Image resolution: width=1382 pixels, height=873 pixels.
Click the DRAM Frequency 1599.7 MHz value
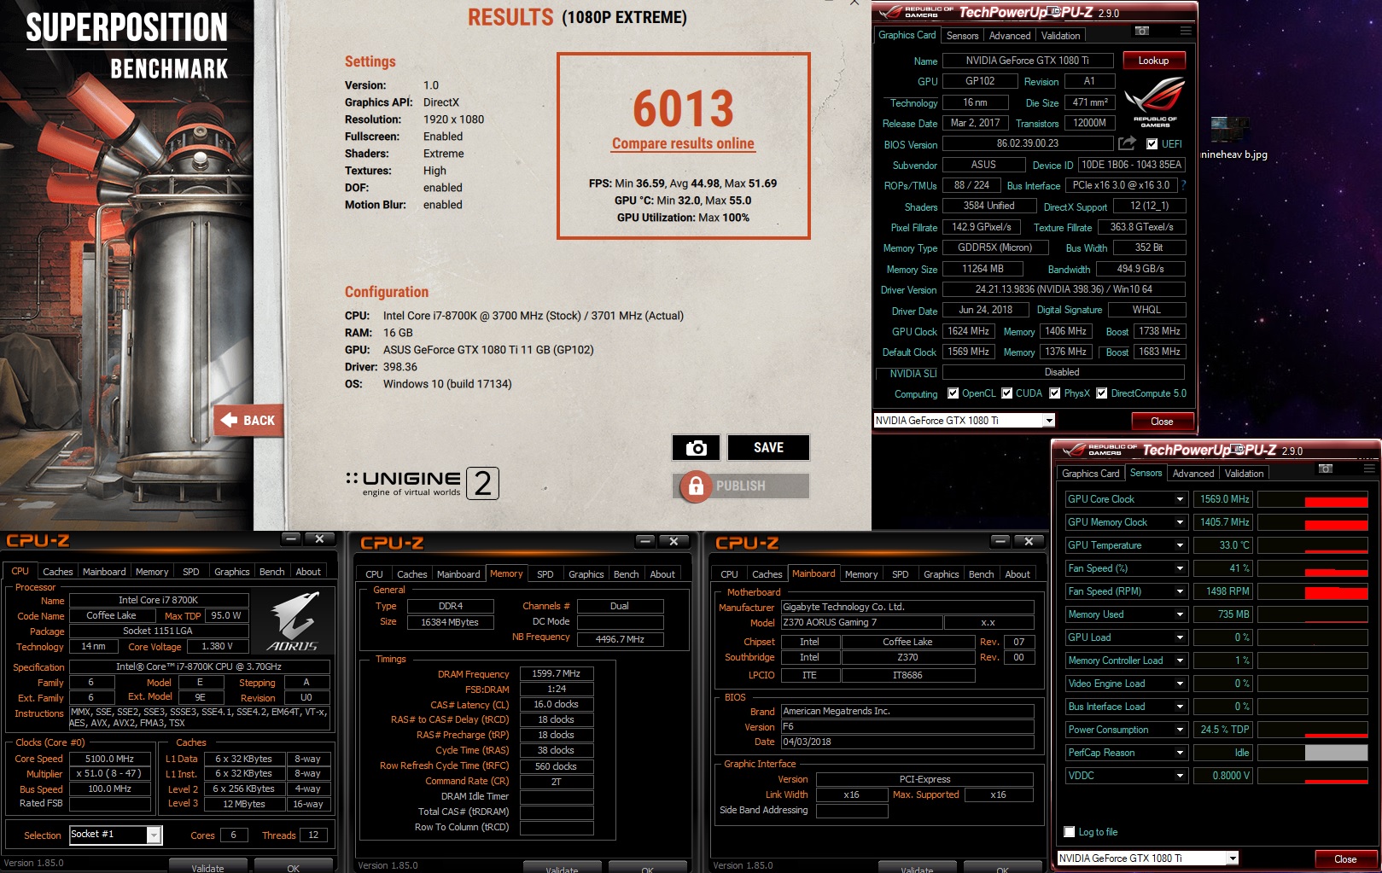point(557,673)
